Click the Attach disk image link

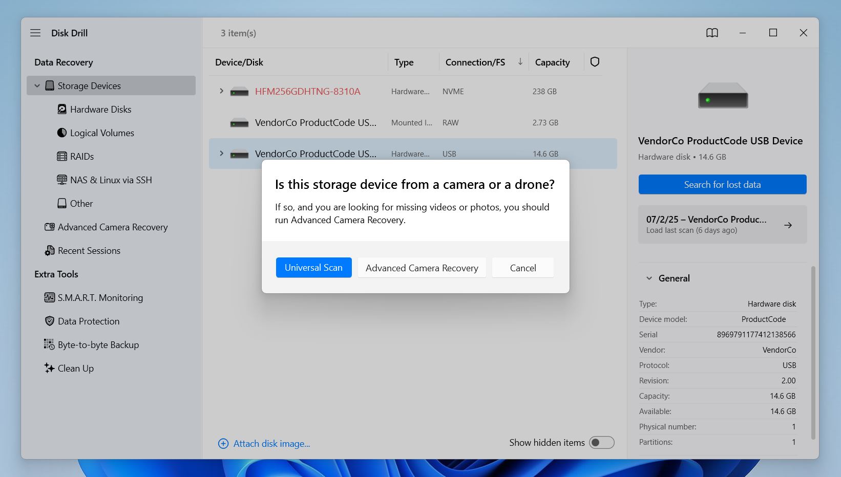point(271,443)
